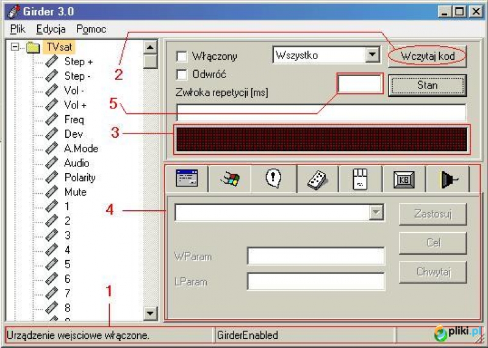This screenshot has height=348, width=488.
Task: Open the Window actions tab icon
Action: [187, 179]
